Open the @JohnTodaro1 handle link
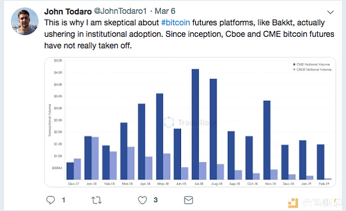The image size is (346, 211). [121, 11]
